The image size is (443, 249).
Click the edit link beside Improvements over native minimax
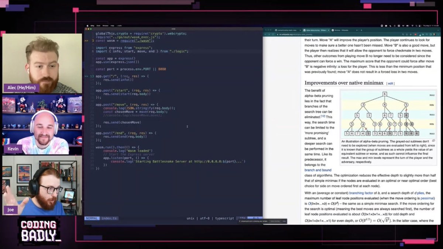tap(391, 84)
